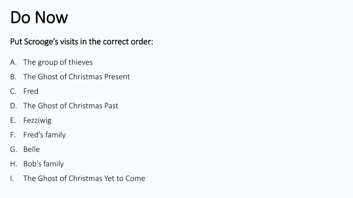Click the 'Do Now' slide title
The image size is (353, 198).
(x=39, y=17)
